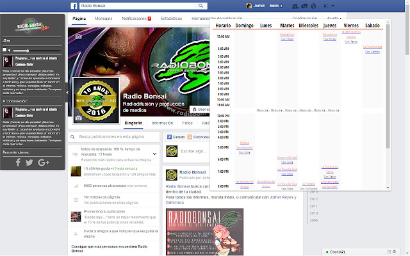Screen dimensions: 410x256
Task: Open the Notificaciones tab
Action: point(136,19)
